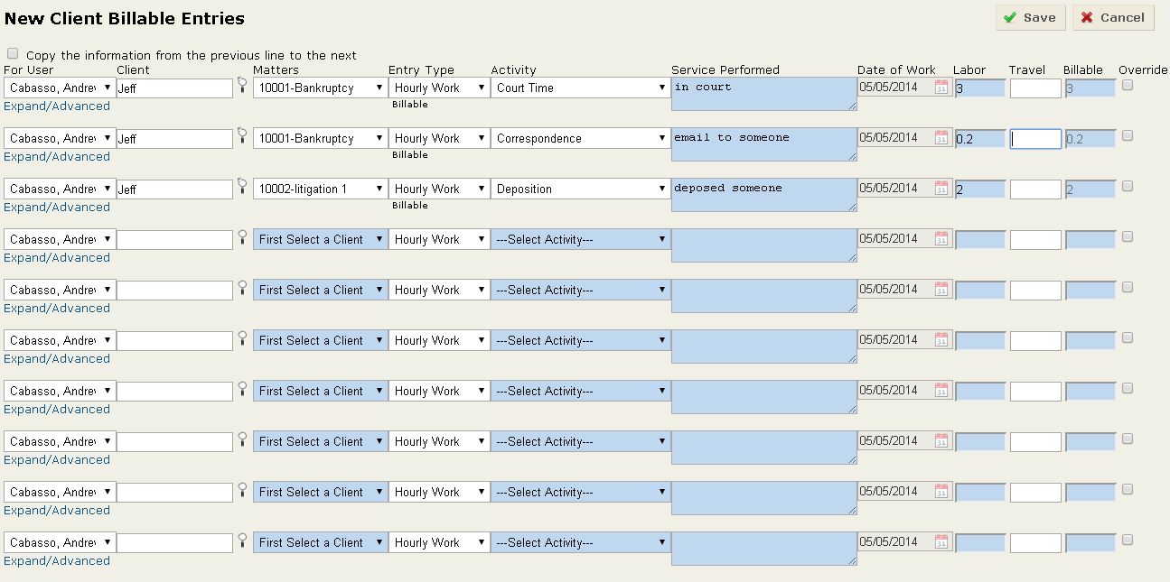Tick the Override checkbox in the last row
This screenshot has width=1170, height=582.
(1128, 540)
